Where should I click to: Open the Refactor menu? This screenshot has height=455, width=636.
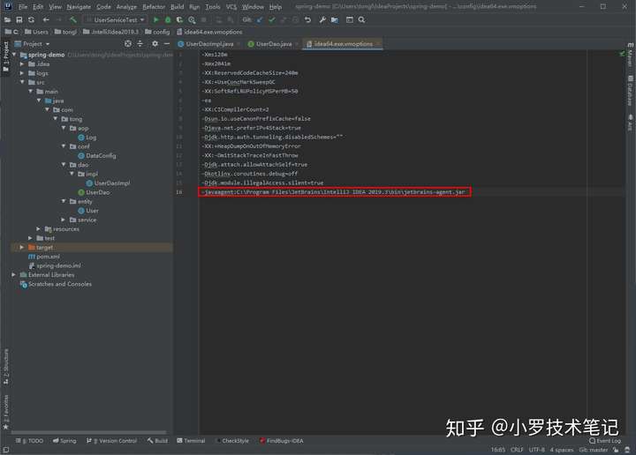[x=154, y=7]
